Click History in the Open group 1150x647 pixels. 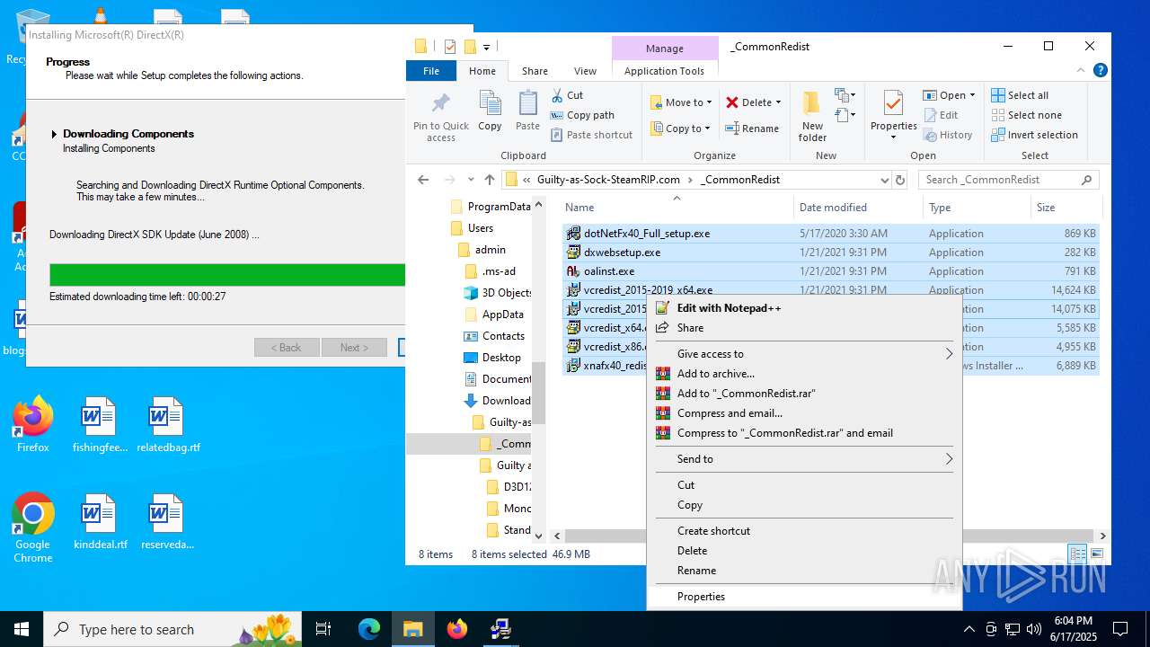948,135
